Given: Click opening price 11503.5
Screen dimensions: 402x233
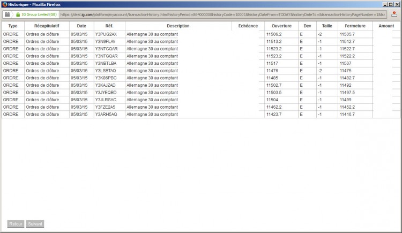Looking at the screenshot, I should pyautogui.click(x=274, y=93).
